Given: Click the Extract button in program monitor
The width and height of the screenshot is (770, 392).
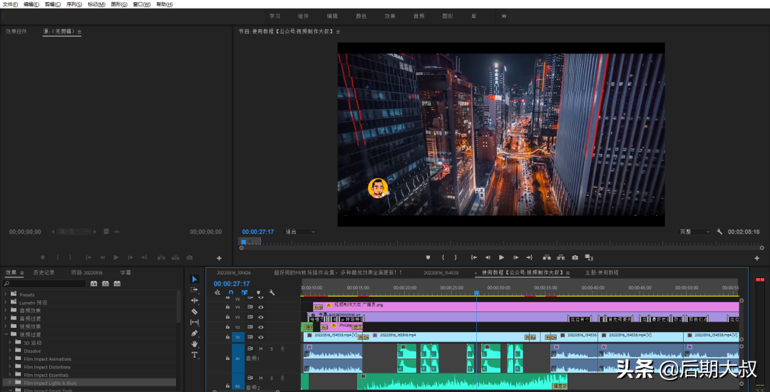Looking at the screenshot, I should [x=561, y=257].
